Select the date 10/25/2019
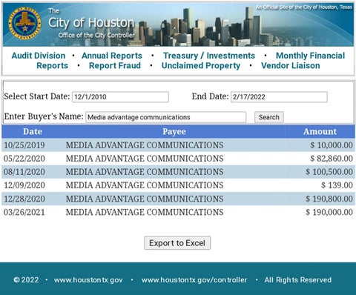356x295 pixels. [24, 145]
